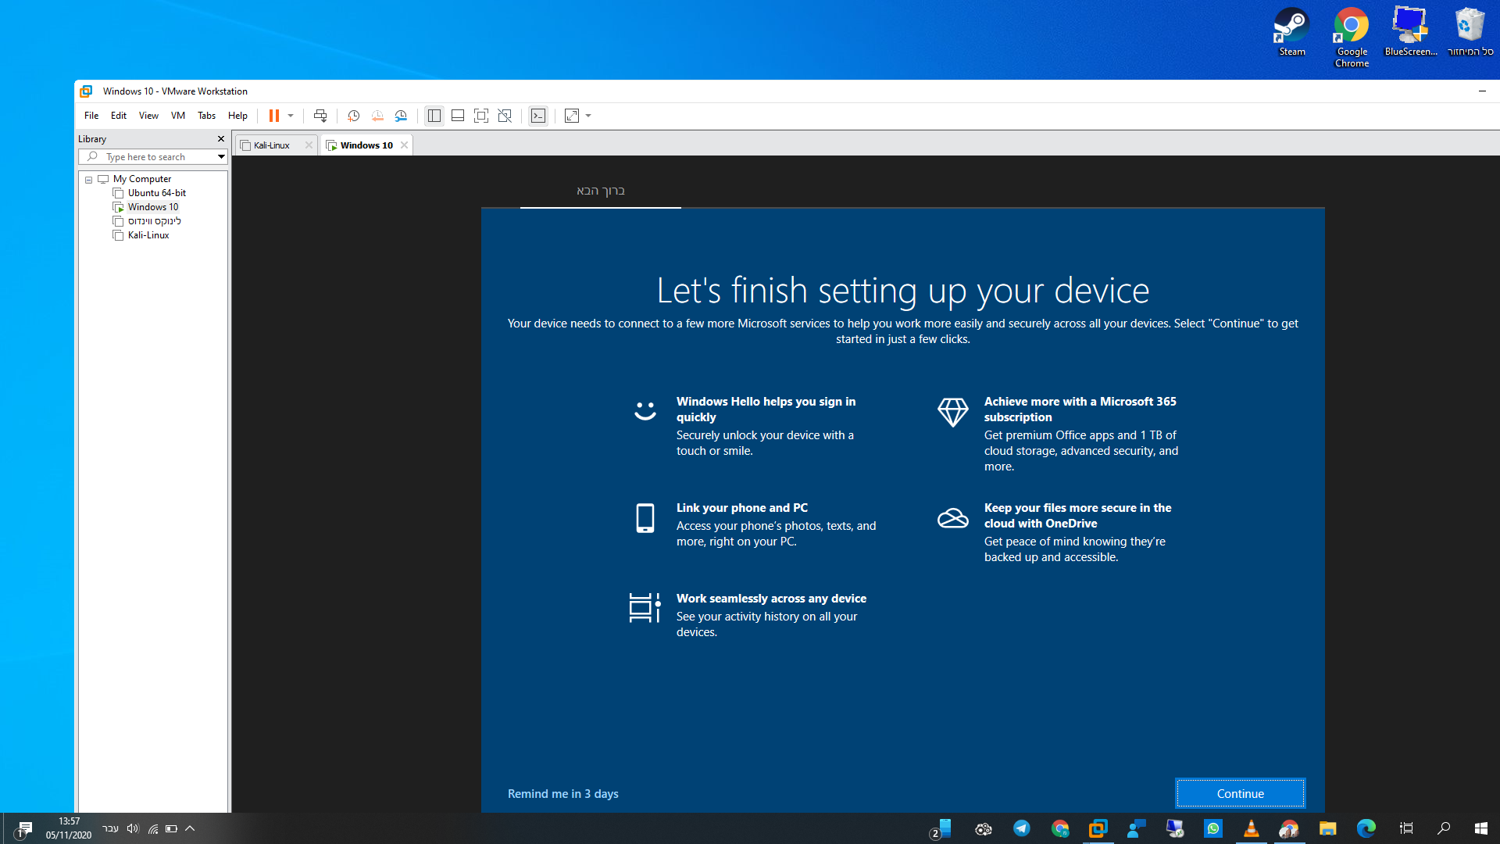The image size is (1500, 844).
Task: Show hidden system tray icons
Action: pos(190,828)
